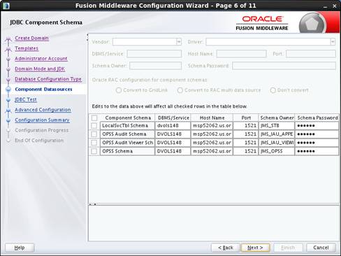The width and height of the screenshot is (341, 256).
Task: Click DBMS/Service column header
Action: tap(173, 118)
